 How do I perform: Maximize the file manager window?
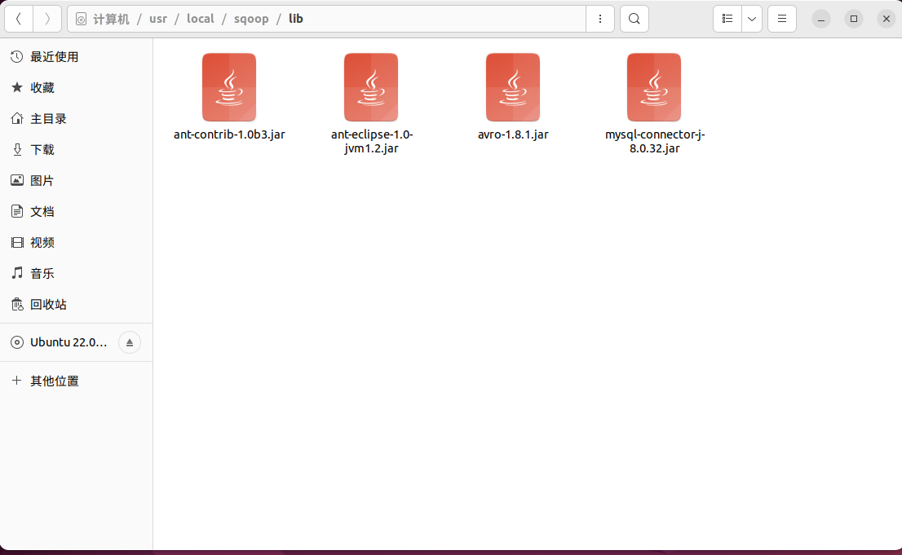click(854, 19)
